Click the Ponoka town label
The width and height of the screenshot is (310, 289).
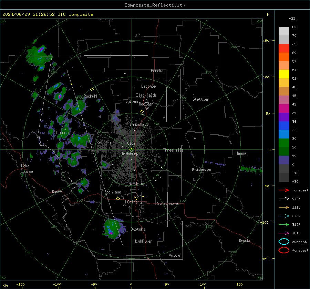pos(157,71)
